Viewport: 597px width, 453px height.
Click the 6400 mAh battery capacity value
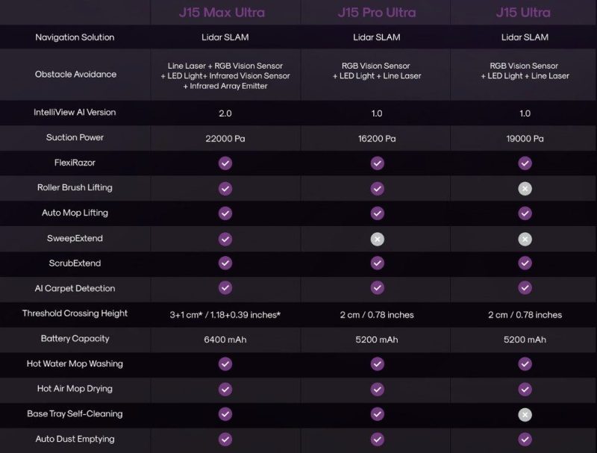(x=225, y=339)
